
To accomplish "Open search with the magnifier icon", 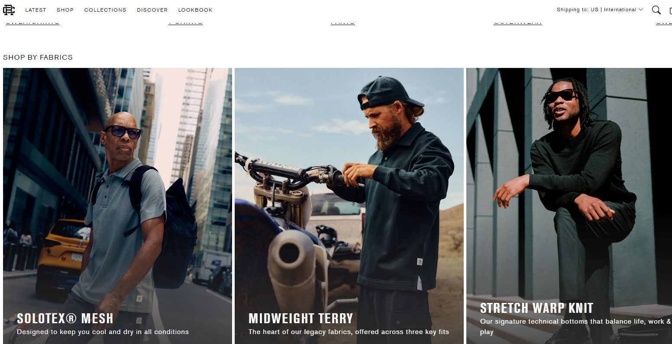I will 656,10.
